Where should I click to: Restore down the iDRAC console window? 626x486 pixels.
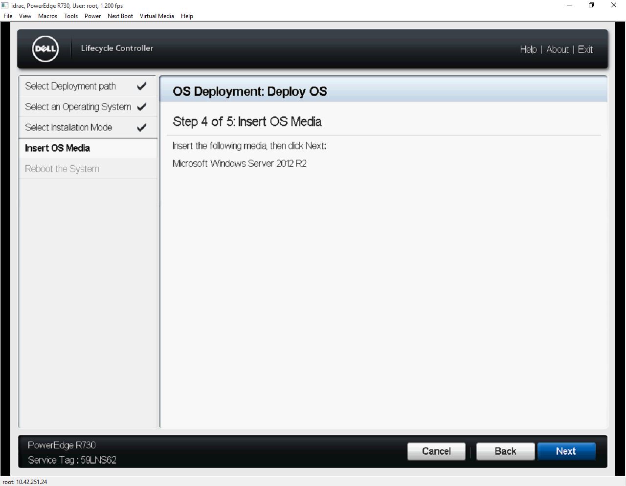(x=591, y=5)
